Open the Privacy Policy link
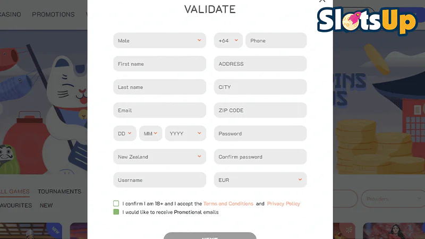This screenshot has height=239, width=425. [284, 203]
